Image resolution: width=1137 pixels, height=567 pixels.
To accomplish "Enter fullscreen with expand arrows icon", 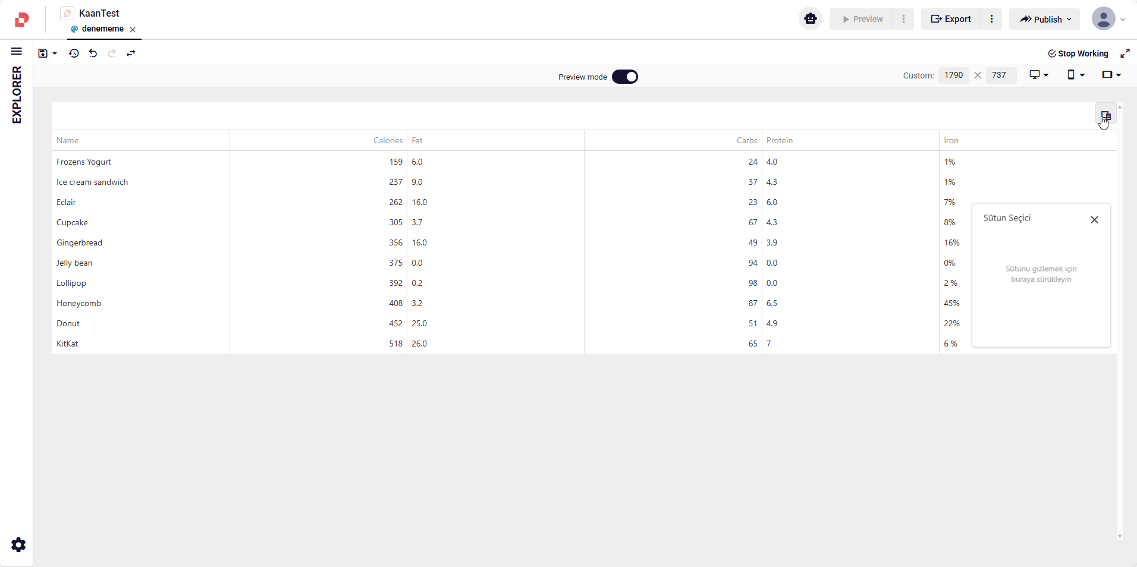I will coord(1125,53).
